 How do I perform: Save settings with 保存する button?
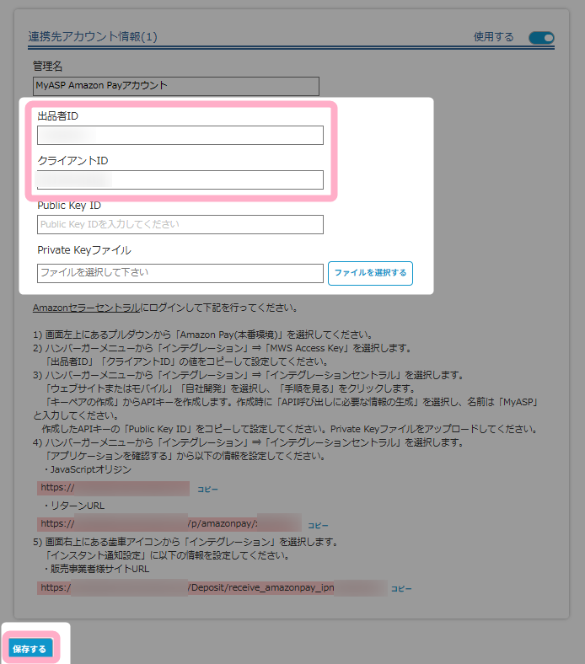pyautogui.click(x=30, y=648)
